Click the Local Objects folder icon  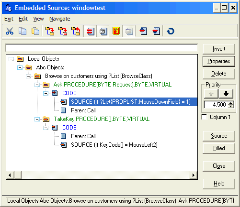20,59
